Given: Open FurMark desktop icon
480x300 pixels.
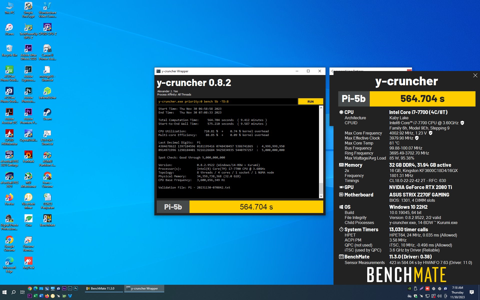Looking at the screenshot, I should point(28,156).
